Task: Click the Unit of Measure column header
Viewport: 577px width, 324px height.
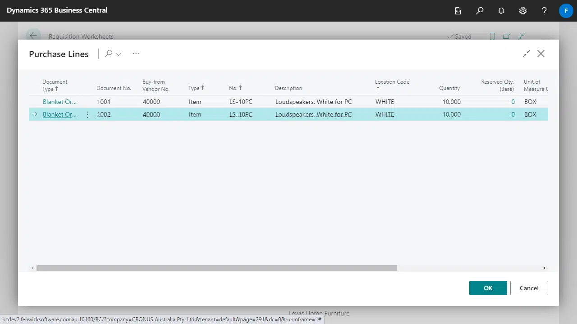Action: [x=536, y=85]
